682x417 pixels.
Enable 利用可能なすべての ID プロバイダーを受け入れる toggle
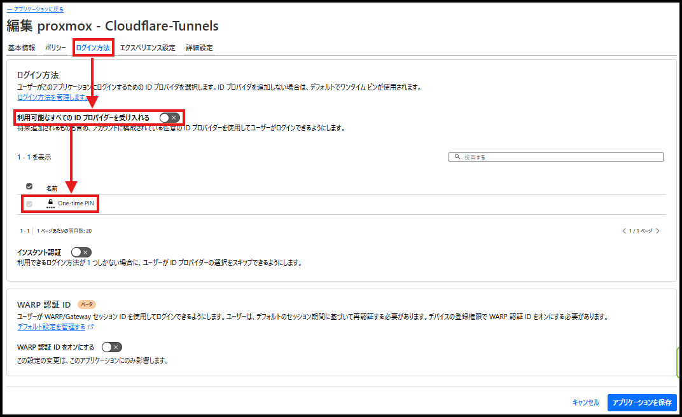coord(168,117)
